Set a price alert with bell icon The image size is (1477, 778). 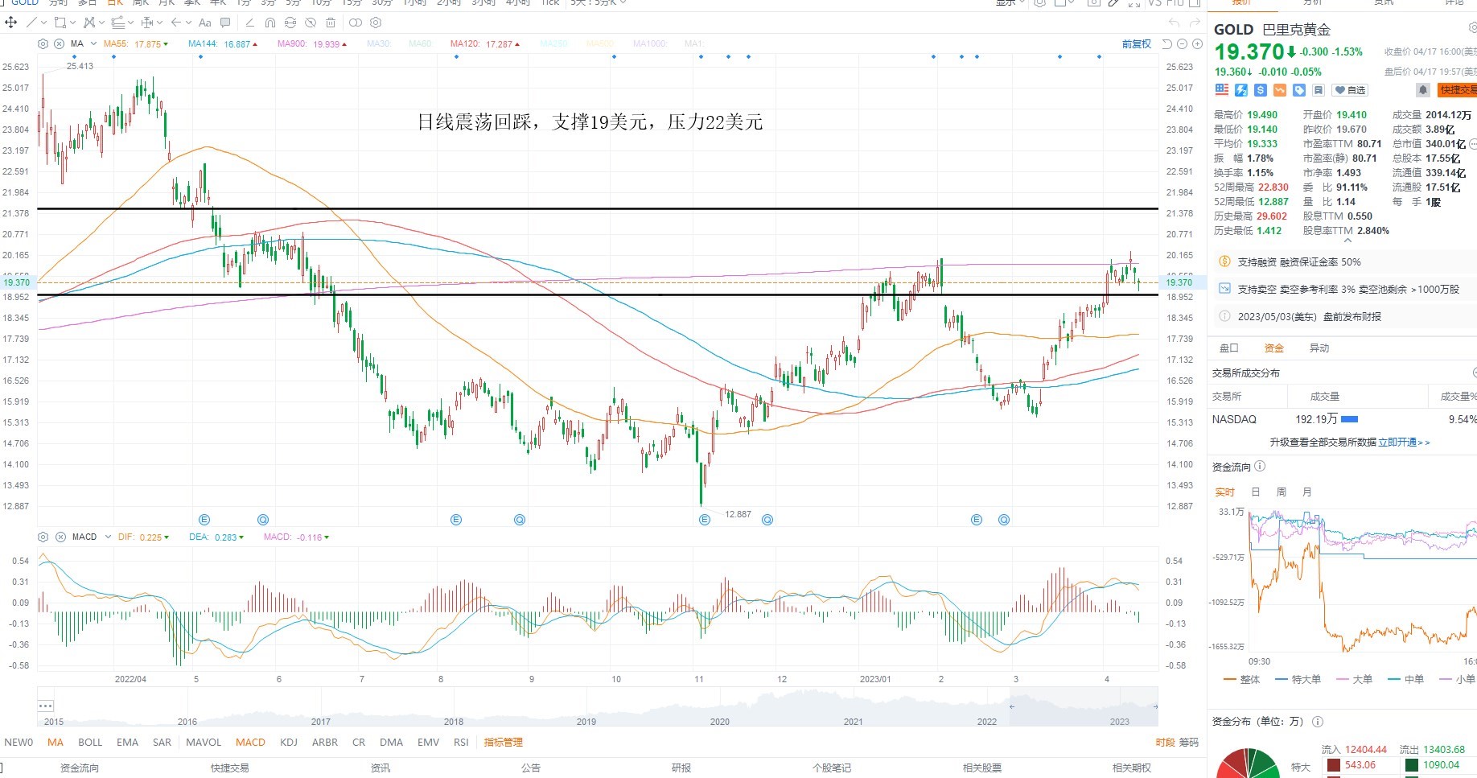coord(1422,90)
